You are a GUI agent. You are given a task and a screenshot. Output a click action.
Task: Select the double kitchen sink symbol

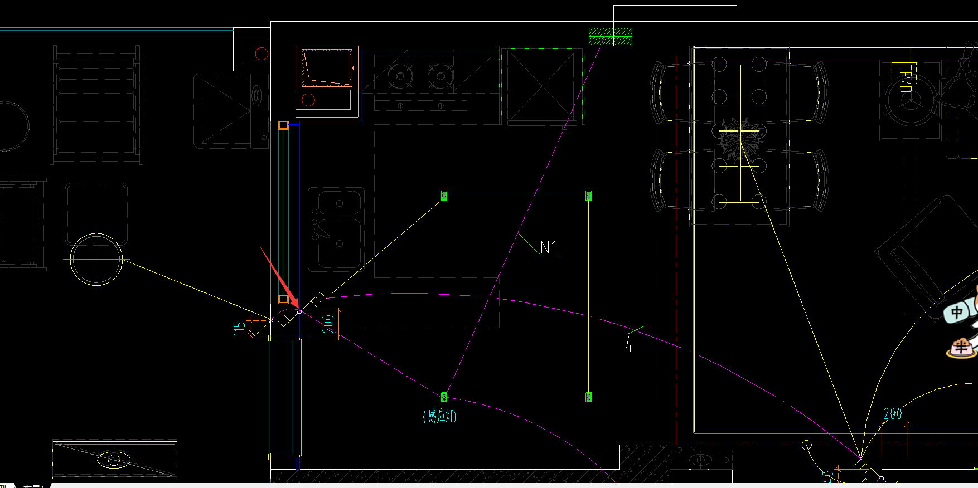336,230
